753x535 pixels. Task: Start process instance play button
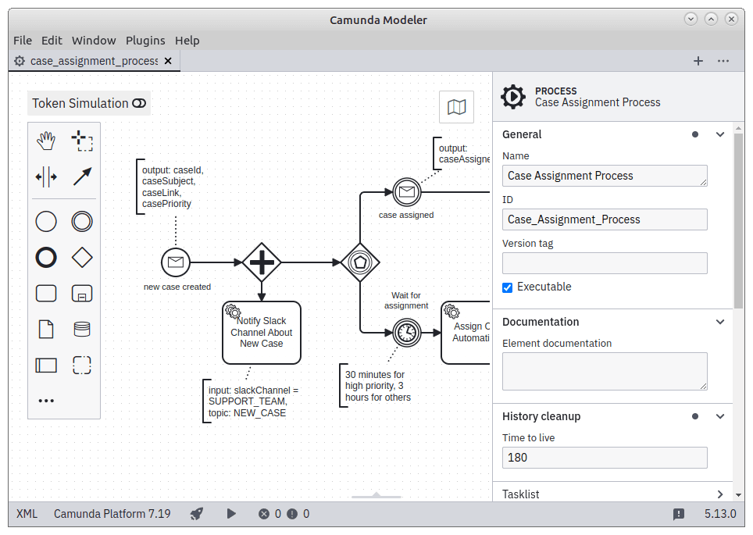point(231,514)
